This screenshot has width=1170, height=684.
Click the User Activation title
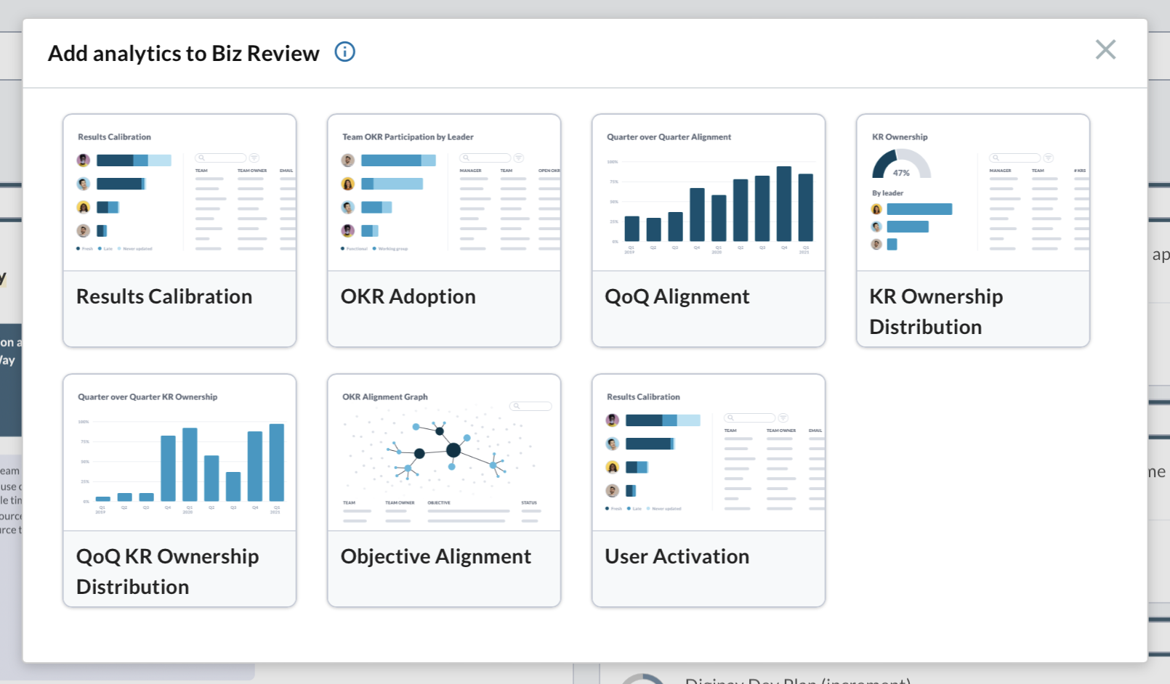(x=677, y=556)
